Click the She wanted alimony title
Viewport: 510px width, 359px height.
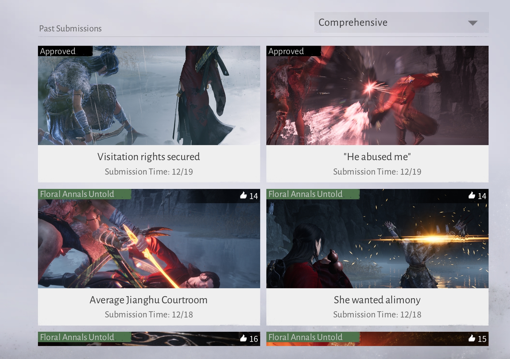tap(377, 300)
